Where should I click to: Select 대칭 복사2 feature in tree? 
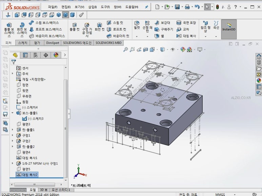tap(27, 175)
